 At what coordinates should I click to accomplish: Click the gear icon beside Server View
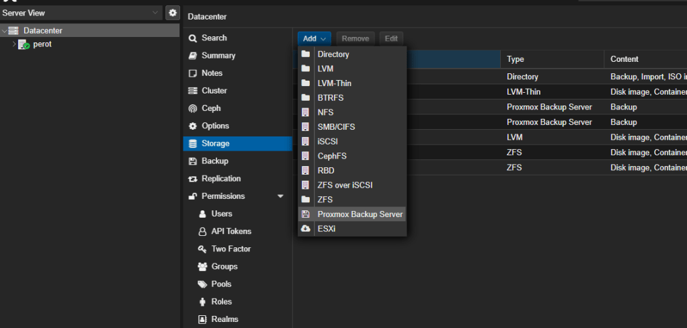click(173, 13)
